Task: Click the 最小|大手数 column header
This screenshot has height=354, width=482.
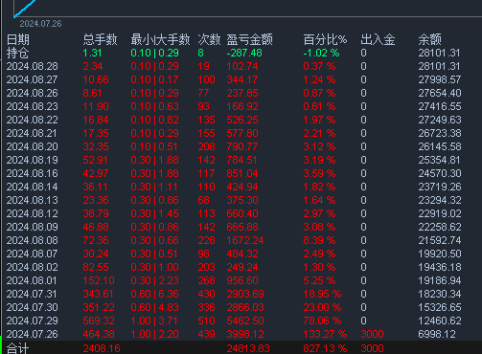Action: coord(160,40)
